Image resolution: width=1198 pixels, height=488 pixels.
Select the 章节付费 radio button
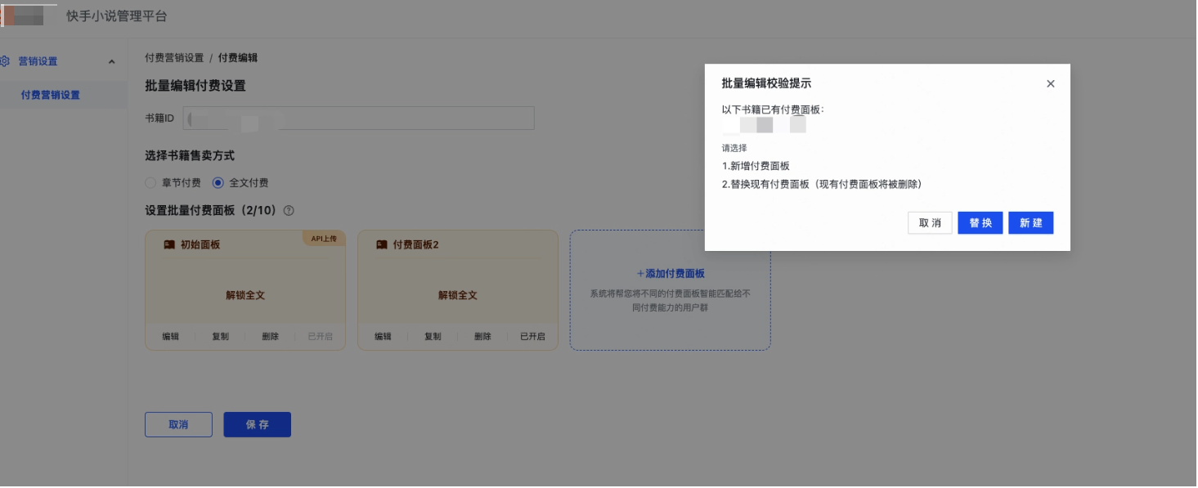(x=150, y=182)
